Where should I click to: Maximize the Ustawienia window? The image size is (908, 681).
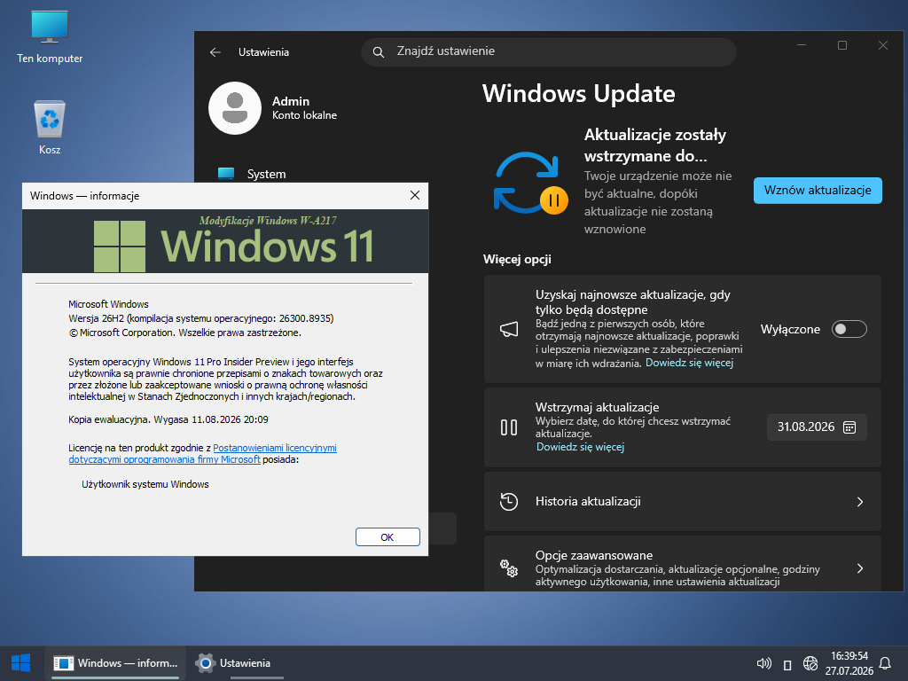tap(842, 45)
